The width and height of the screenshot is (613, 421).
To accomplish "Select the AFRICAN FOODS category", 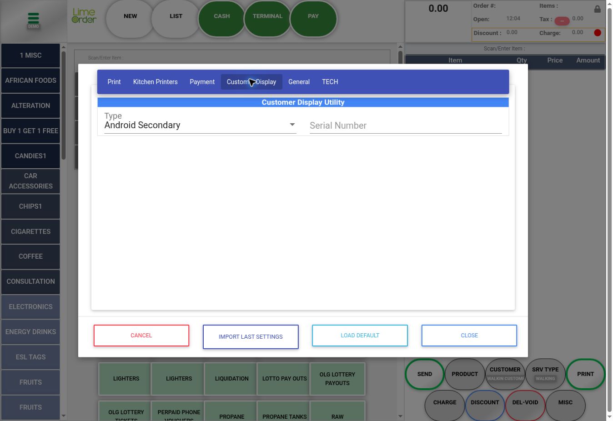I will coord(30,80).
